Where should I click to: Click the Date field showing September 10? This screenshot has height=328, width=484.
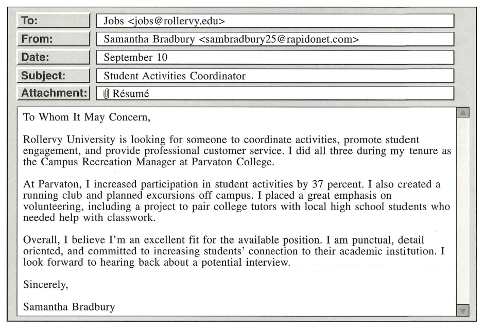click(275, 57)
